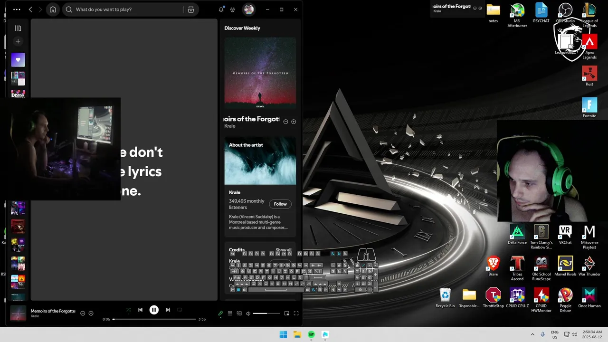The height and width of the screenshot is (342, 608).
Task: Add the track to a playlist in now playing panel
Action: [x=294, y=122]
